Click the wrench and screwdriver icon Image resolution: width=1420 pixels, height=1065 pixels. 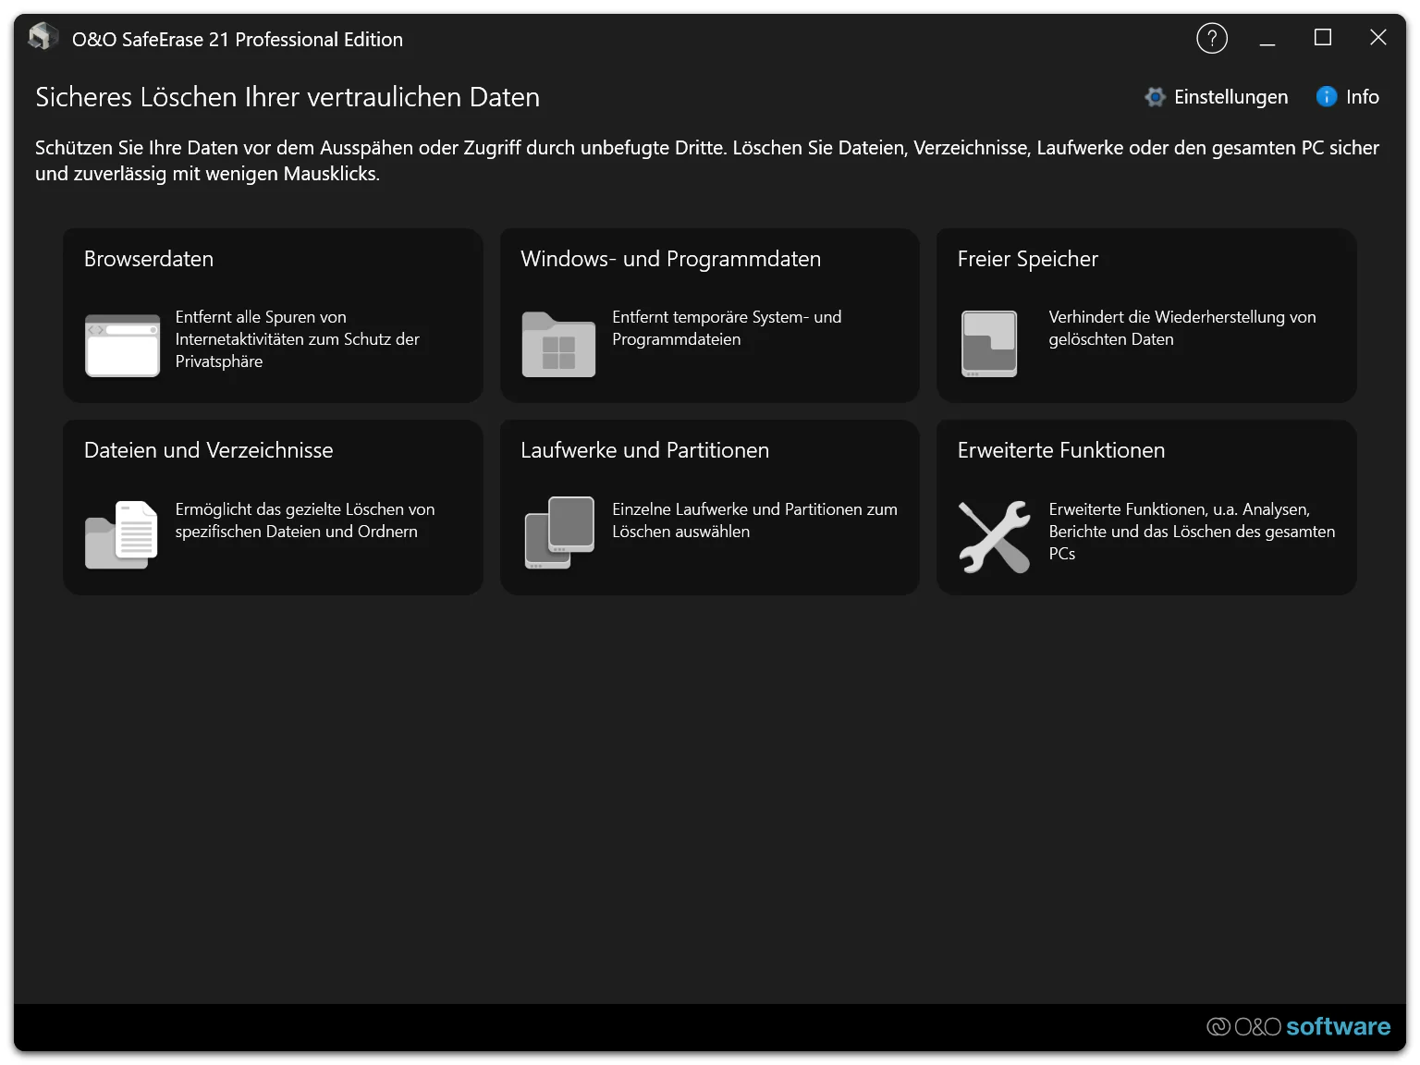(994, 536)
